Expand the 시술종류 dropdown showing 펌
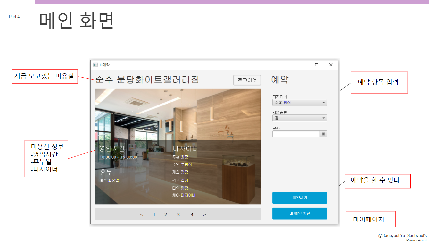This screenshot has width=429, height=241. pos(300,118)
